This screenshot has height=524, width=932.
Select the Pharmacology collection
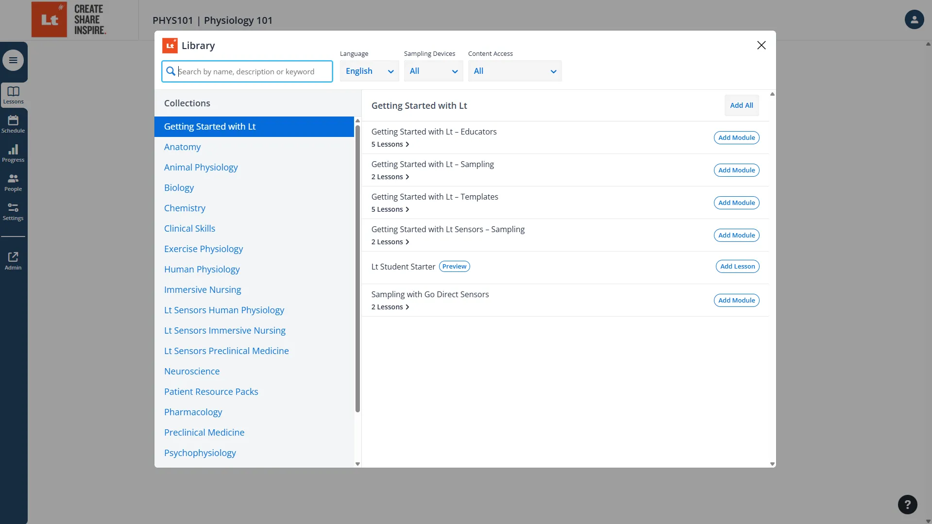(x=254, y=412)
